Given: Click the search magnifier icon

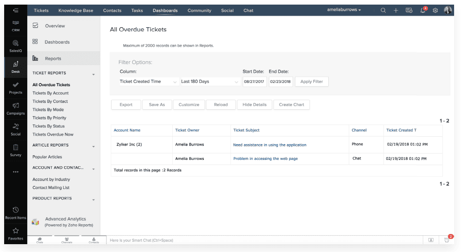Looking at the screenshot, I should coord(383,10).
